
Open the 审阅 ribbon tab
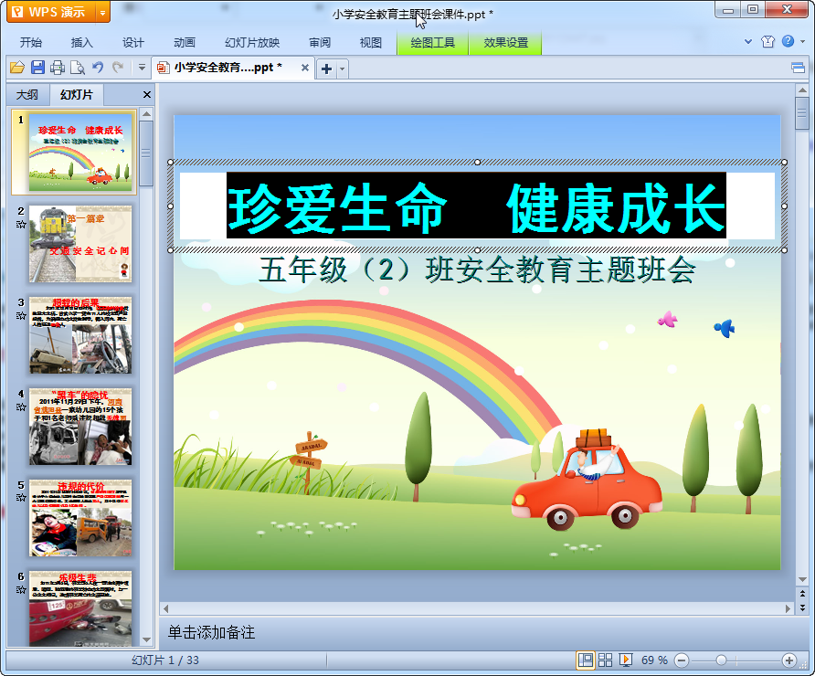[x=320, y=43]
